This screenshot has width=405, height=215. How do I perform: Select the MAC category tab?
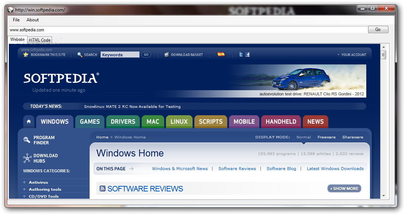(153, 122)
